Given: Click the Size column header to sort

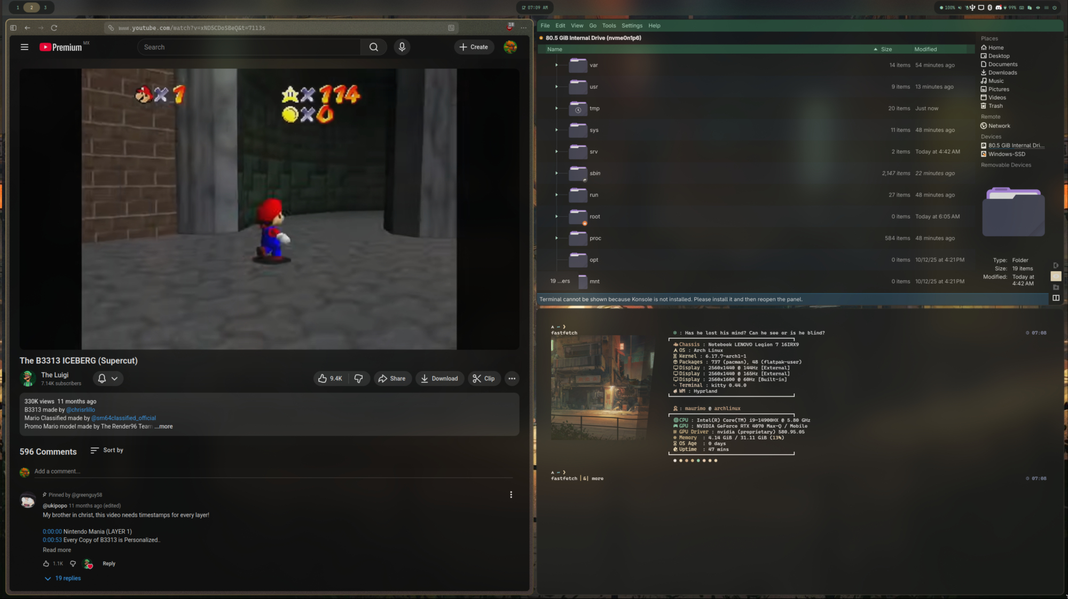Looking at the screenshot, I should (886, 49).
